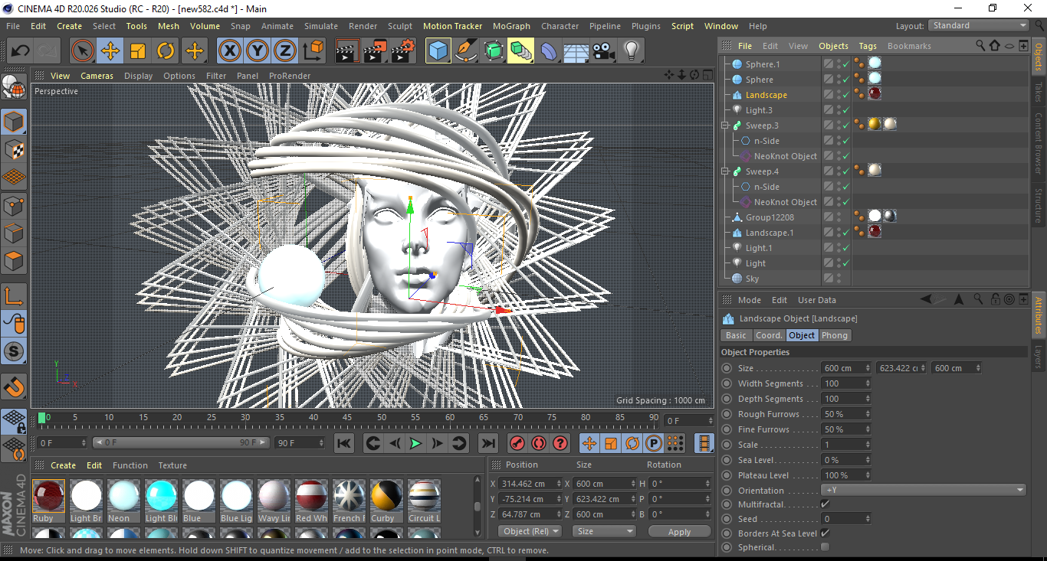Screen dimensions: 1047x561
Task: Click the X Position input field
Action: point(530,484)
